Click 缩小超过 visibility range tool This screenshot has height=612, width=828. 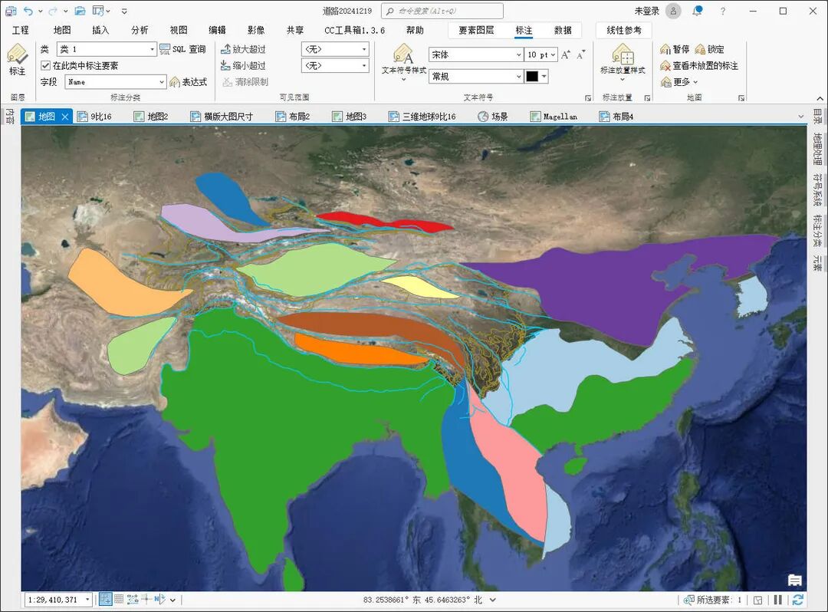click(x=243, y=65)
